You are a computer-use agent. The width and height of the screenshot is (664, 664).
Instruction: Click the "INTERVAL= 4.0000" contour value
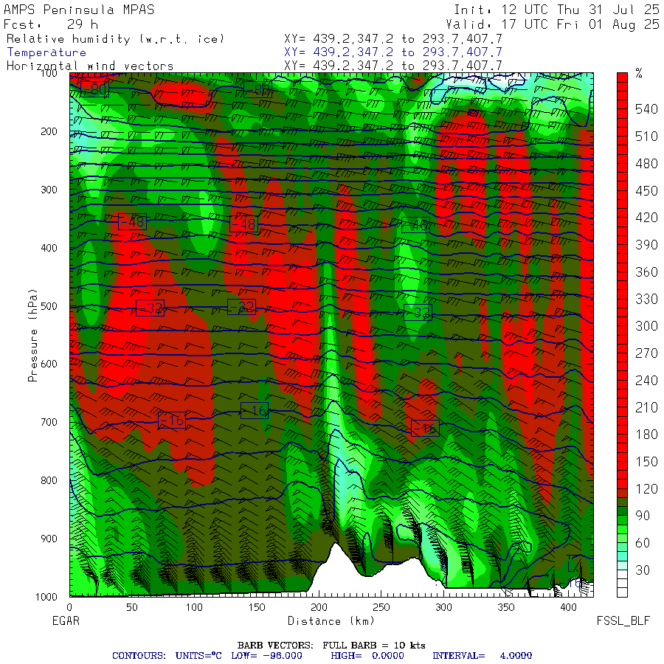(x=482, y=656)
